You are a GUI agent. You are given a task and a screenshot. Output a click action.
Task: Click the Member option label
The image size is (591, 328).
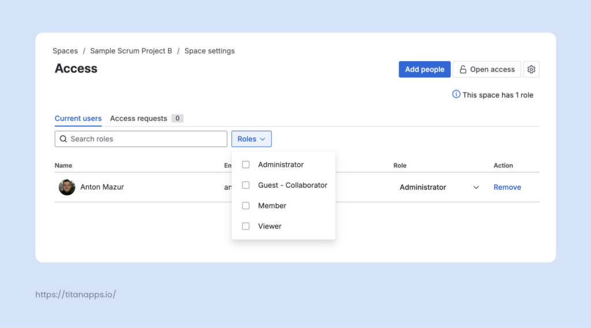(x=272, y=206)
